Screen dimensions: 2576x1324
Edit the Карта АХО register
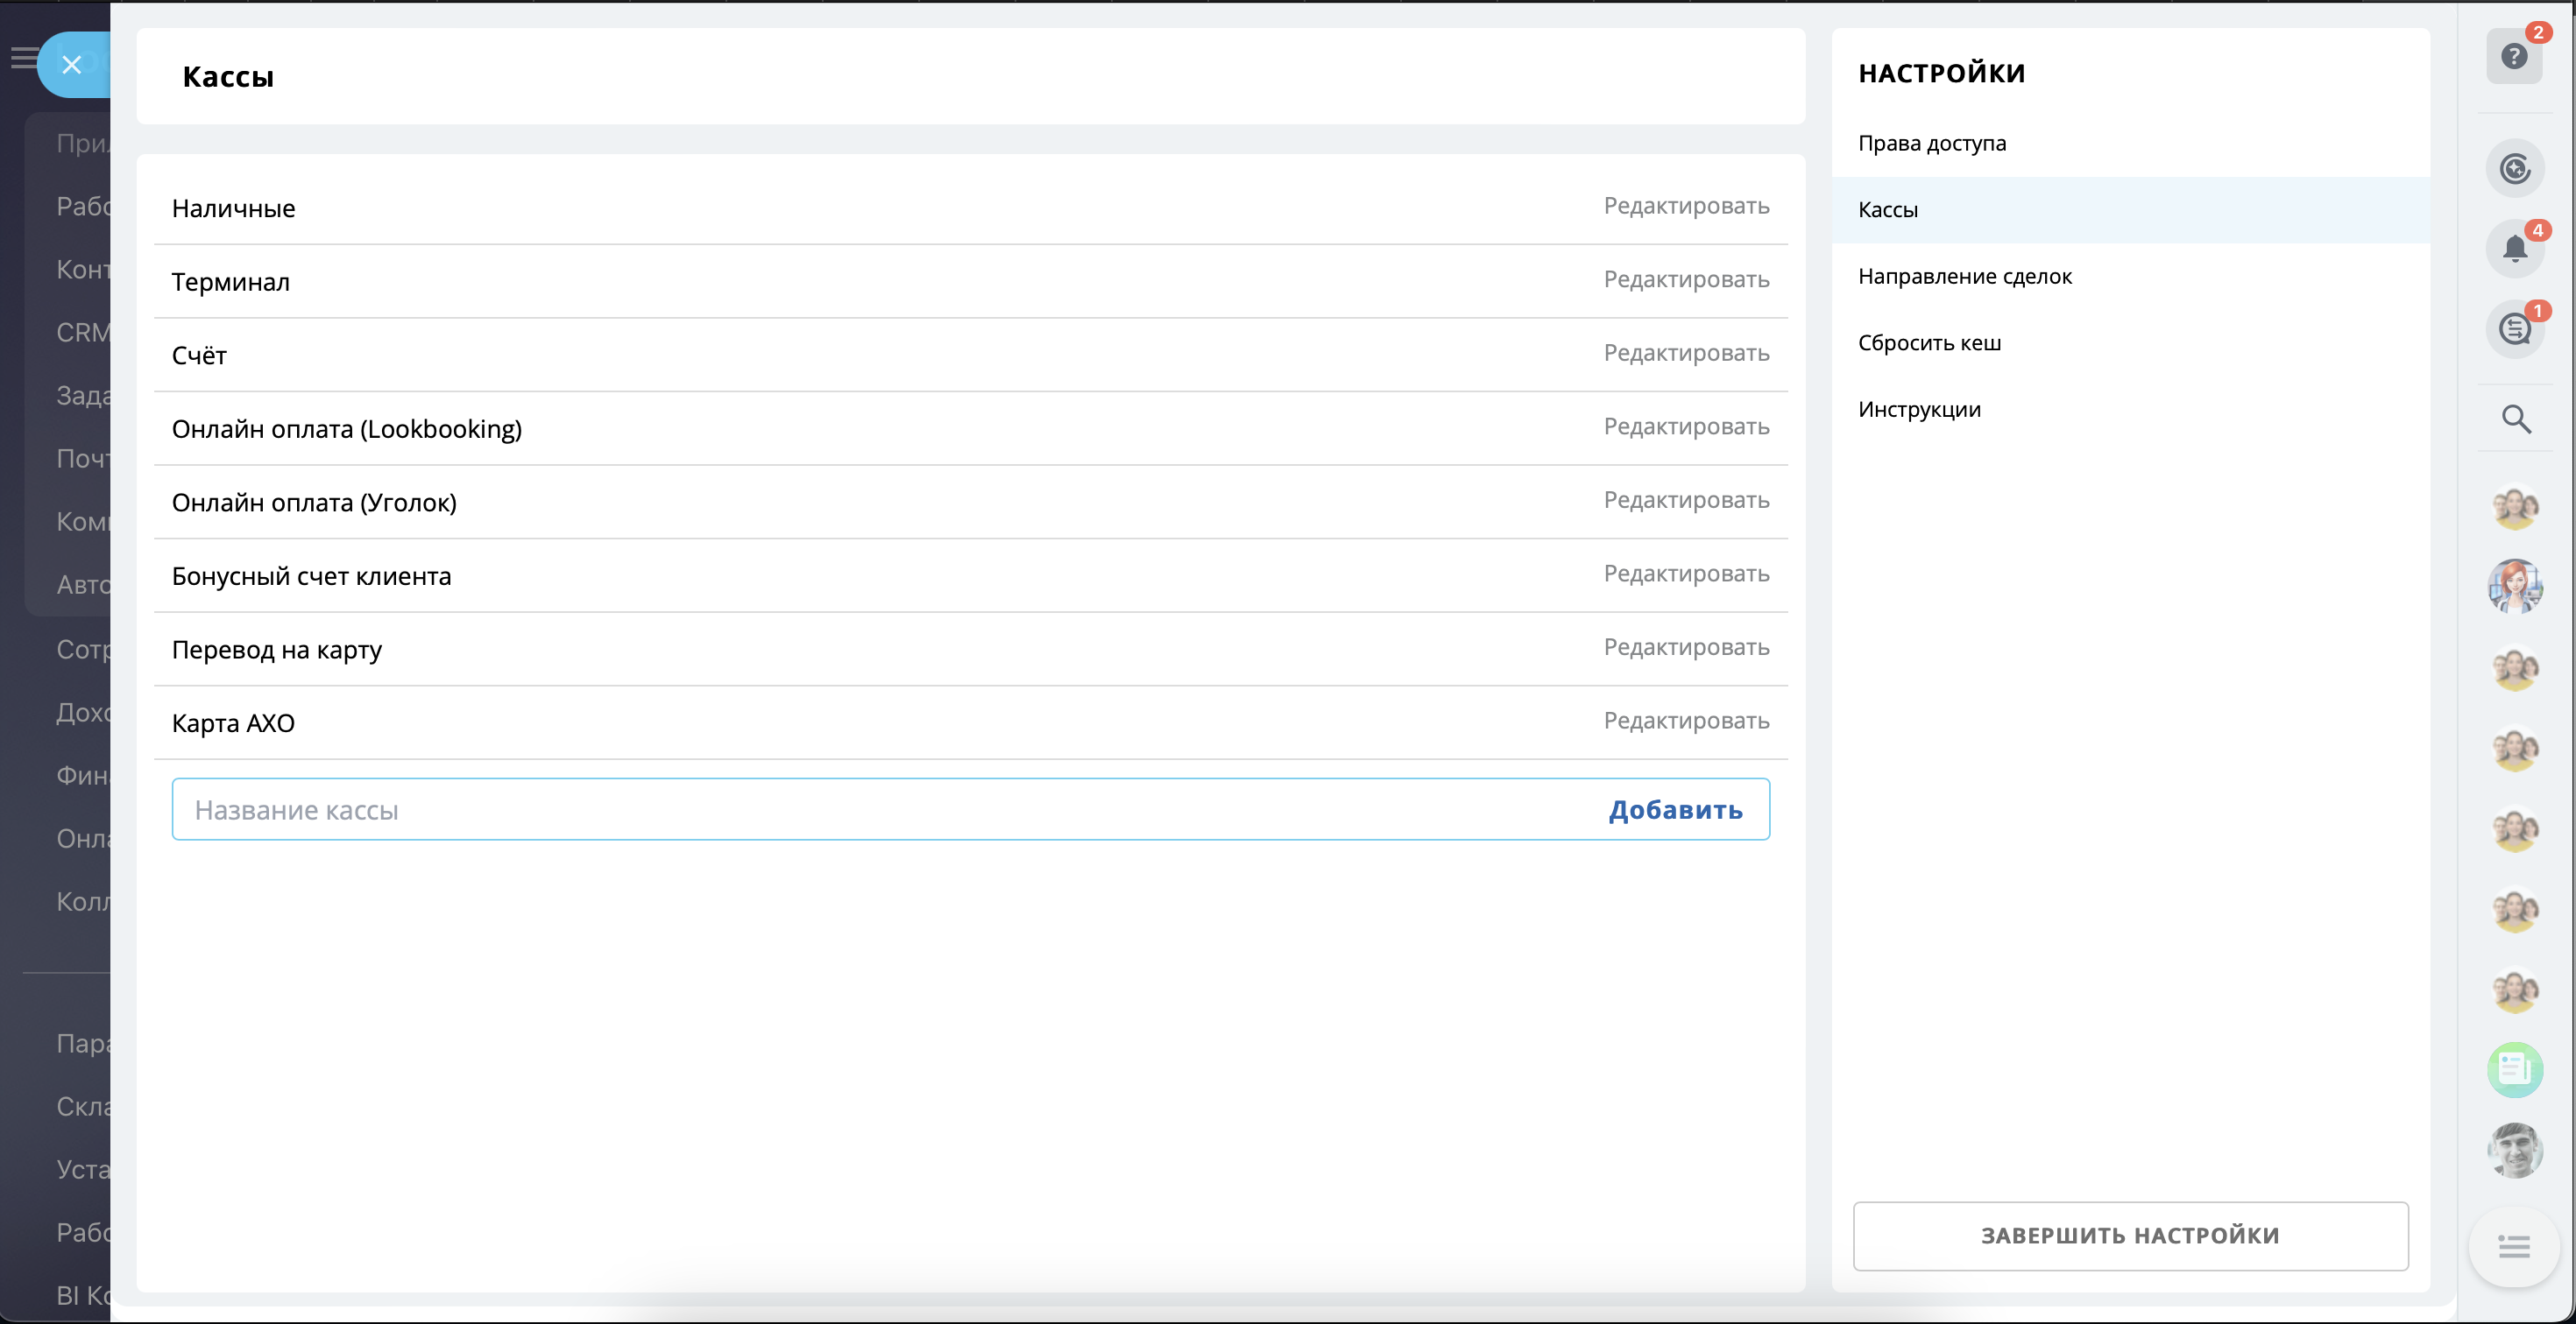coord(1685,721)
